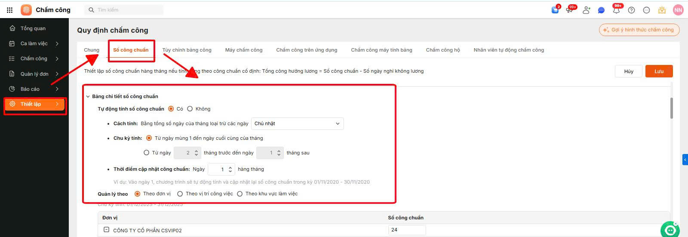Screen dimensions: 688x237
Task: Open the blue chat messenger icon
Action: pos(601,10)
